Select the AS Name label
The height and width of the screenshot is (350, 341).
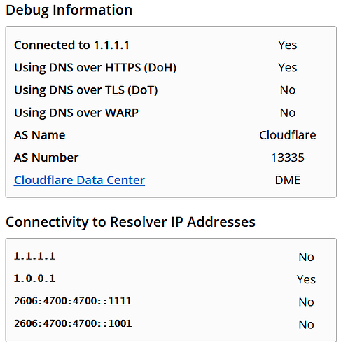(40, 135)
